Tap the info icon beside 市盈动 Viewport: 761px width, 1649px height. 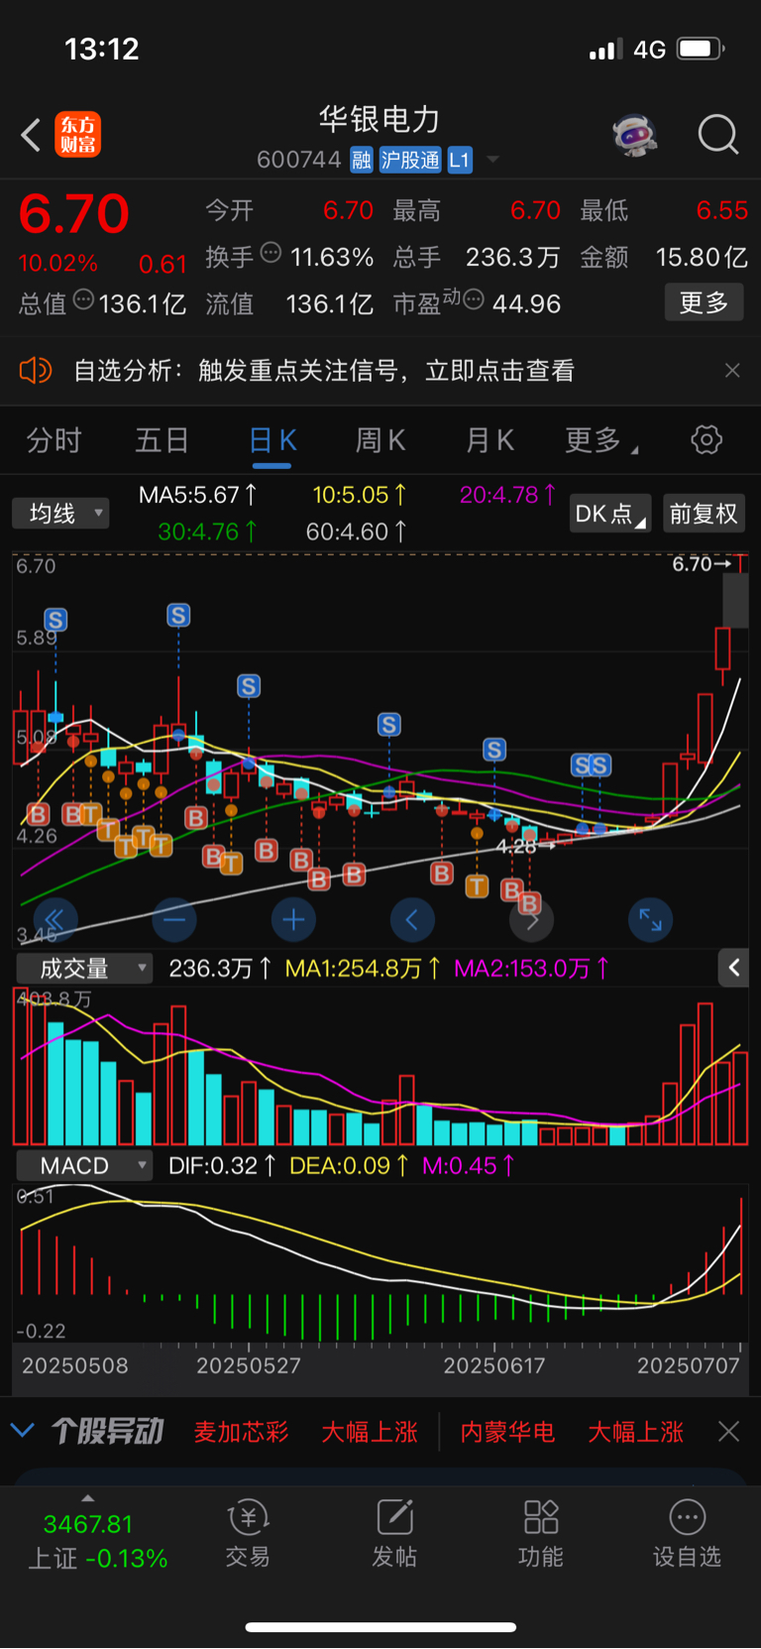click(x=474, y=299)
